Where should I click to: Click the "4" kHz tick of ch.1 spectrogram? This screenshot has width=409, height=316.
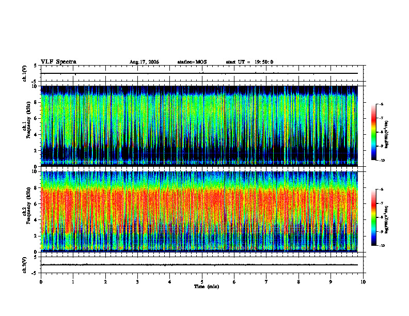(36, 135)
